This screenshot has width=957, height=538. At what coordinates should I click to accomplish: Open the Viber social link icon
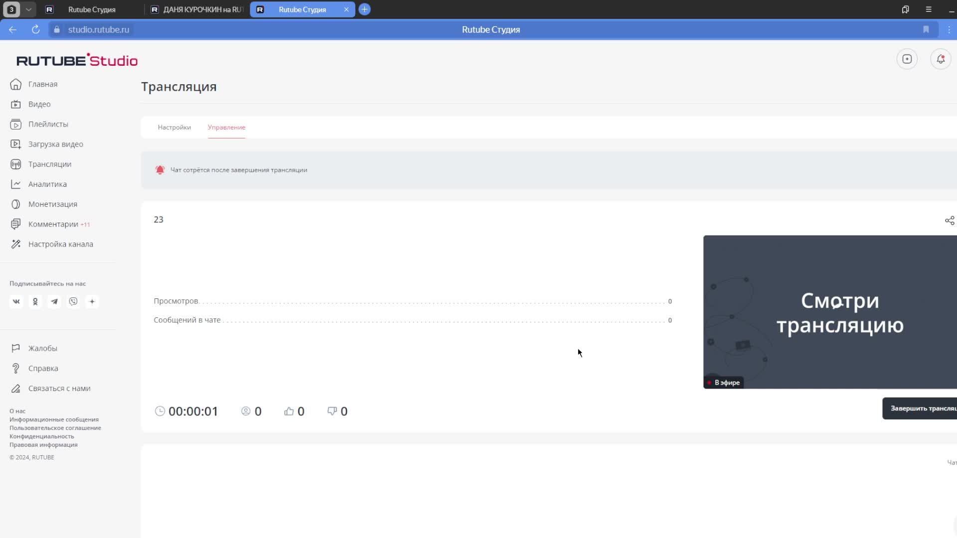tap(73, 301)
